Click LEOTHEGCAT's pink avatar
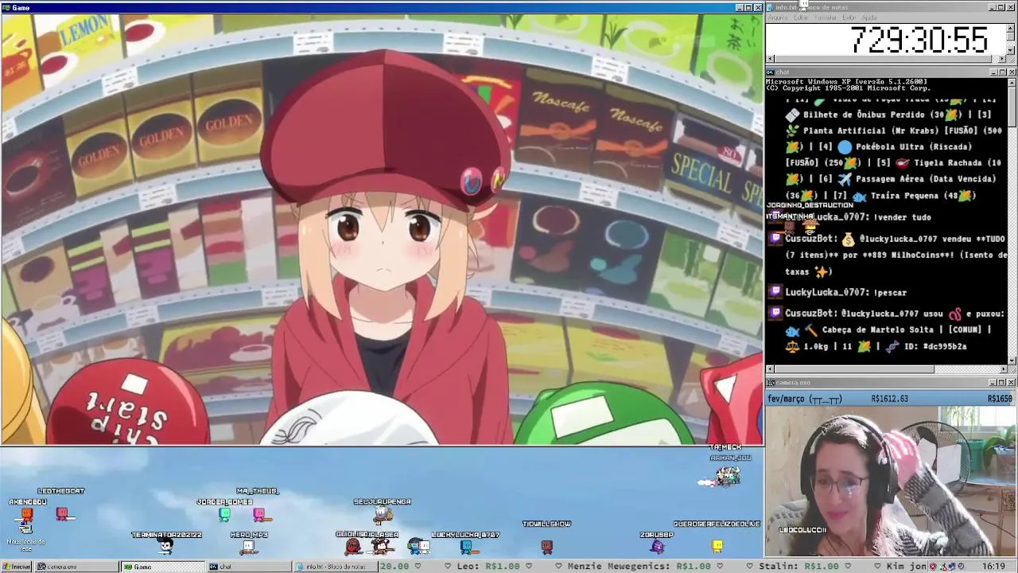This screenshot has width=1018, height=573. 62,514
